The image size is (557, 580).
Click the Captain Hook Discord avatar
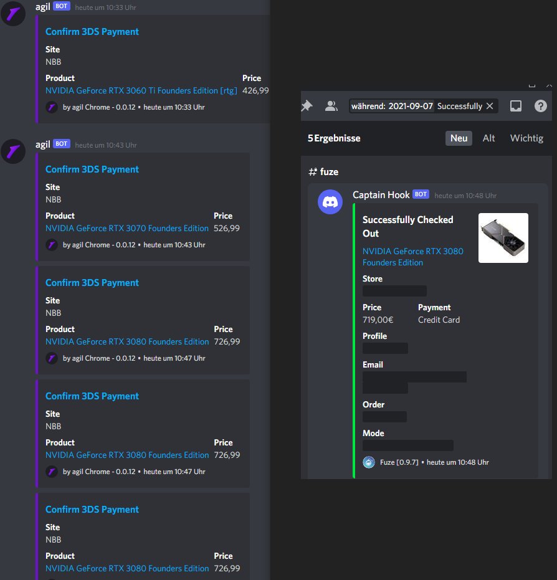coord(330,202)
